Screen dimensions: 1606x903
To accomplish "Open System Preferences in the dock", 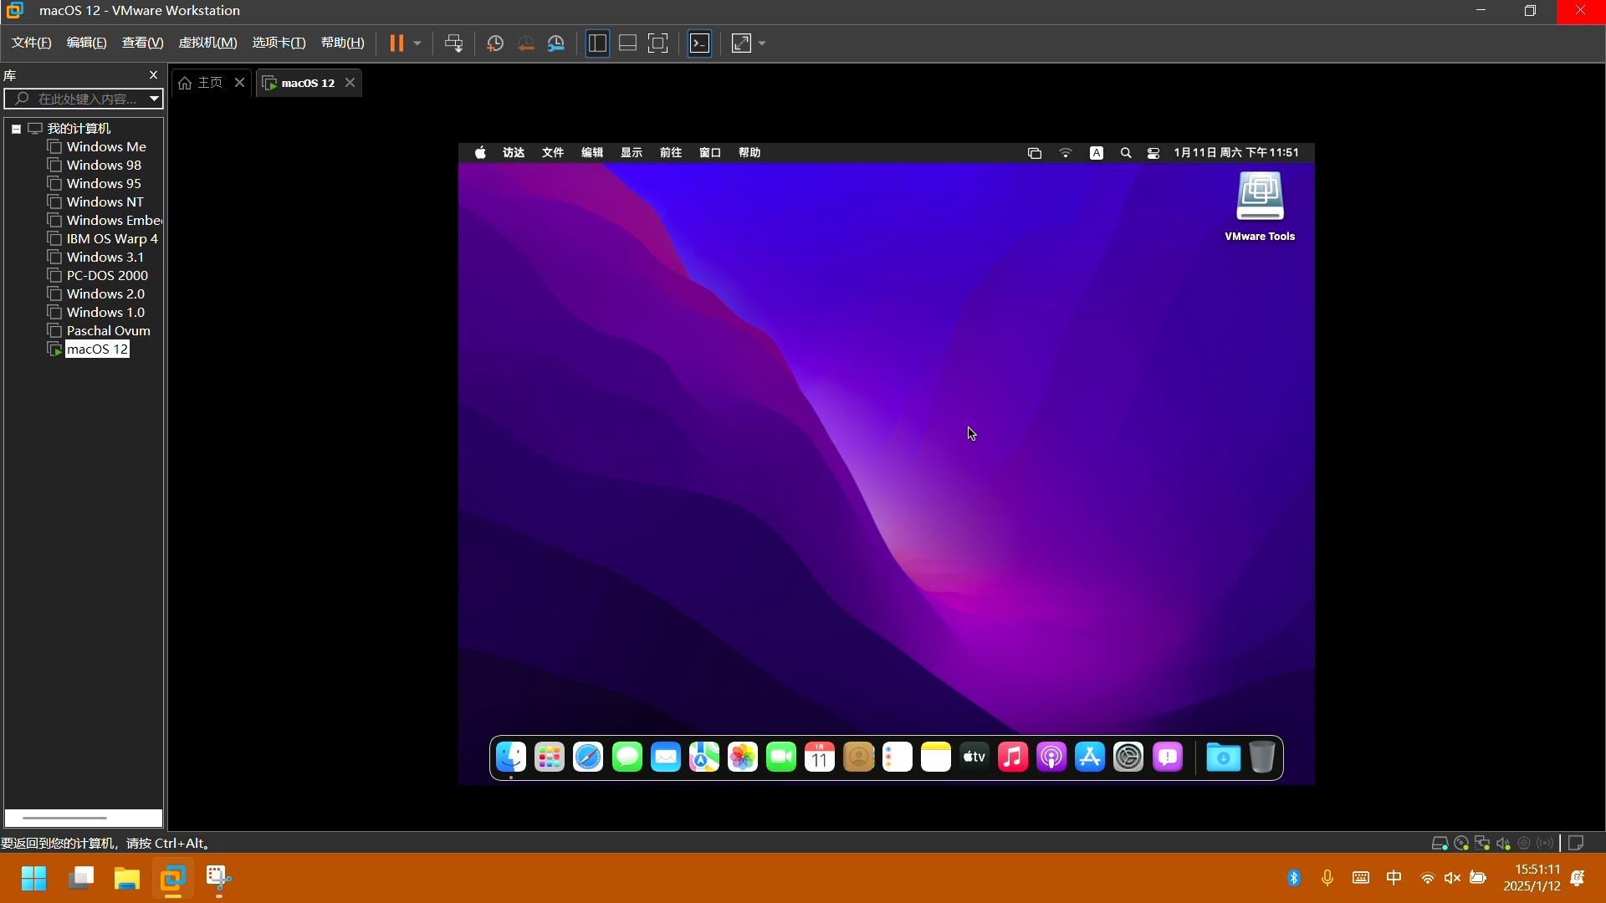I will 1128,758.
